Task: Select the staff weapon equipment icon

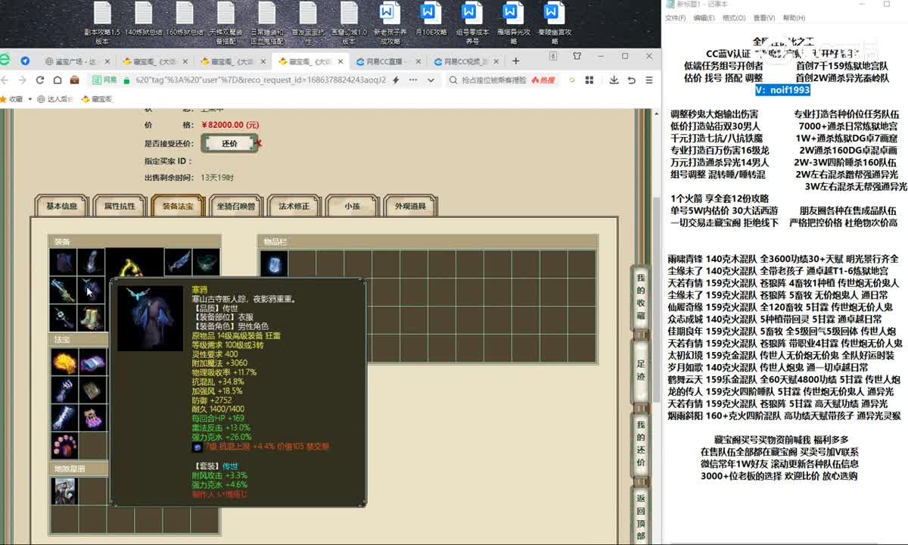Action: point(64,291)
